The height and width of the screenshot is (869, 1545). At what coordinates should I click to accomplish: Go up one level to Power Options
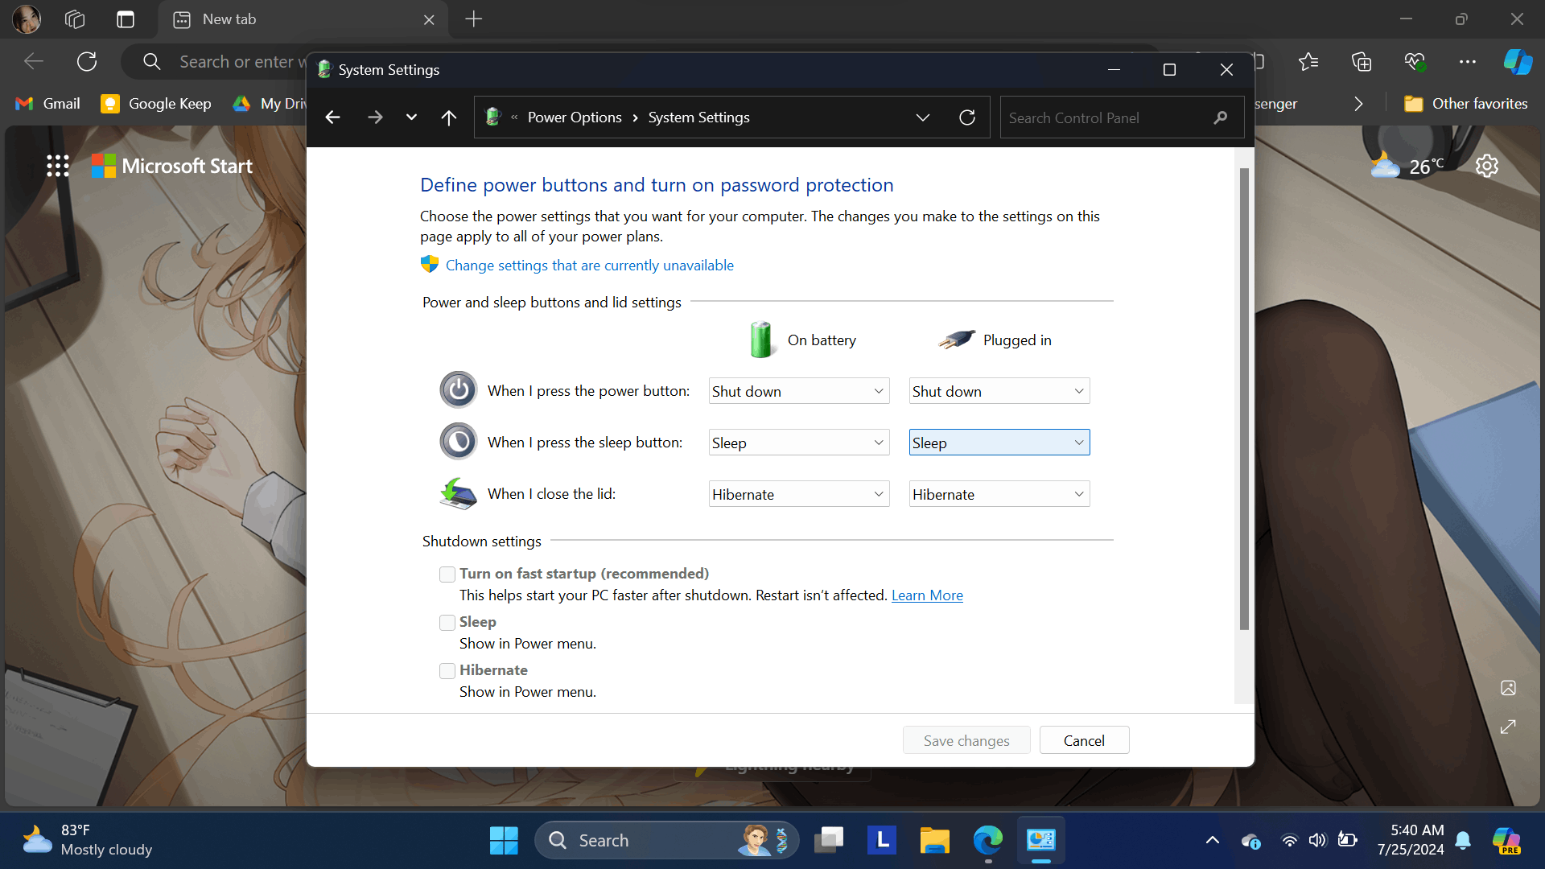[449, 117]
